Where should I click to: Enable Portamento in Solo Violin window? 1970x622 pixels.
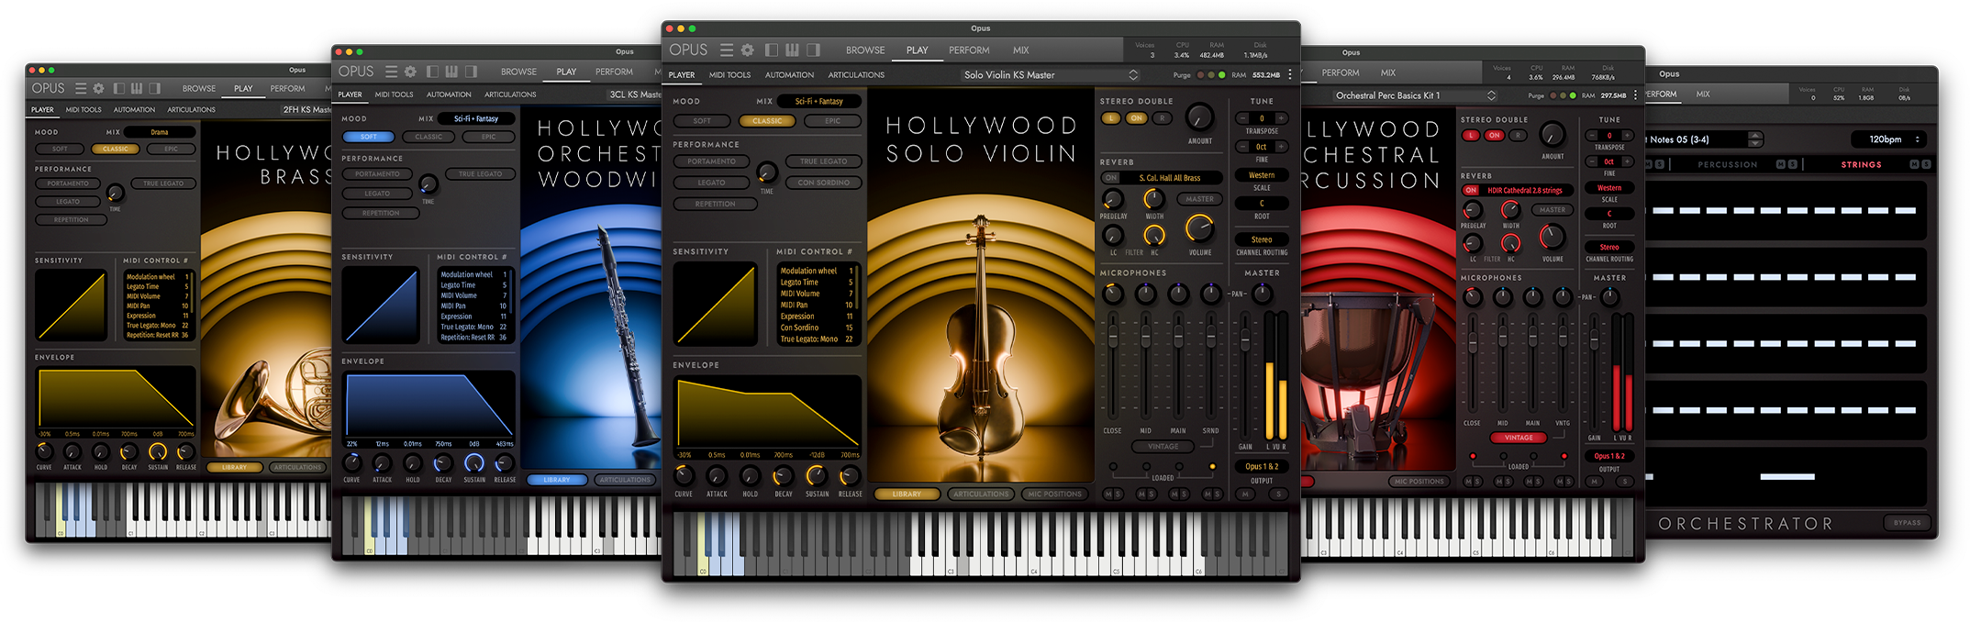711,161
